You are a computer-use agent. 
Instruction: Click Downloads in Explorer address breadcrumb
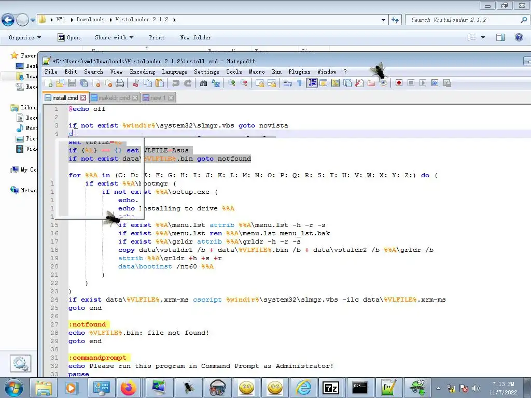(x=90, y=20)
